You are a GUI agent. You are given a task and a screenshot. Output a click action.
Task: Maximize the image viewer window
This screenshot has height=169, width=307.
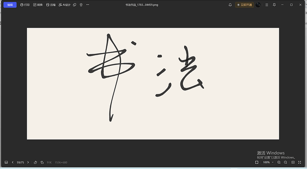[x=291, y=5]
